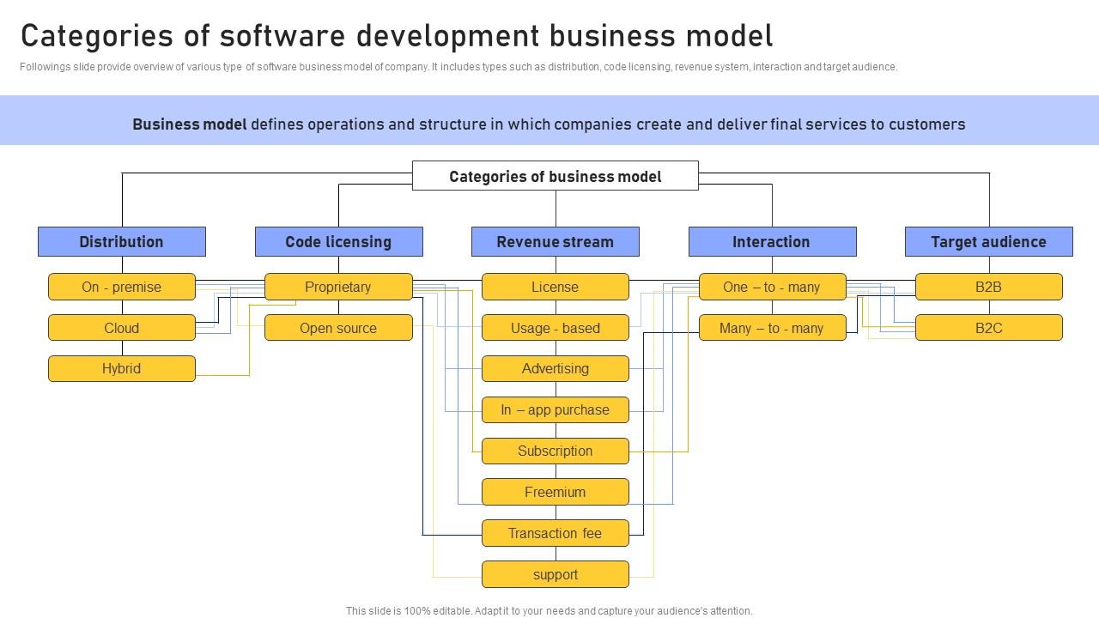Select the Code licensing header box
Image resolution: width=1099 pixels, height=618 pixels.
tap(338, 242)
